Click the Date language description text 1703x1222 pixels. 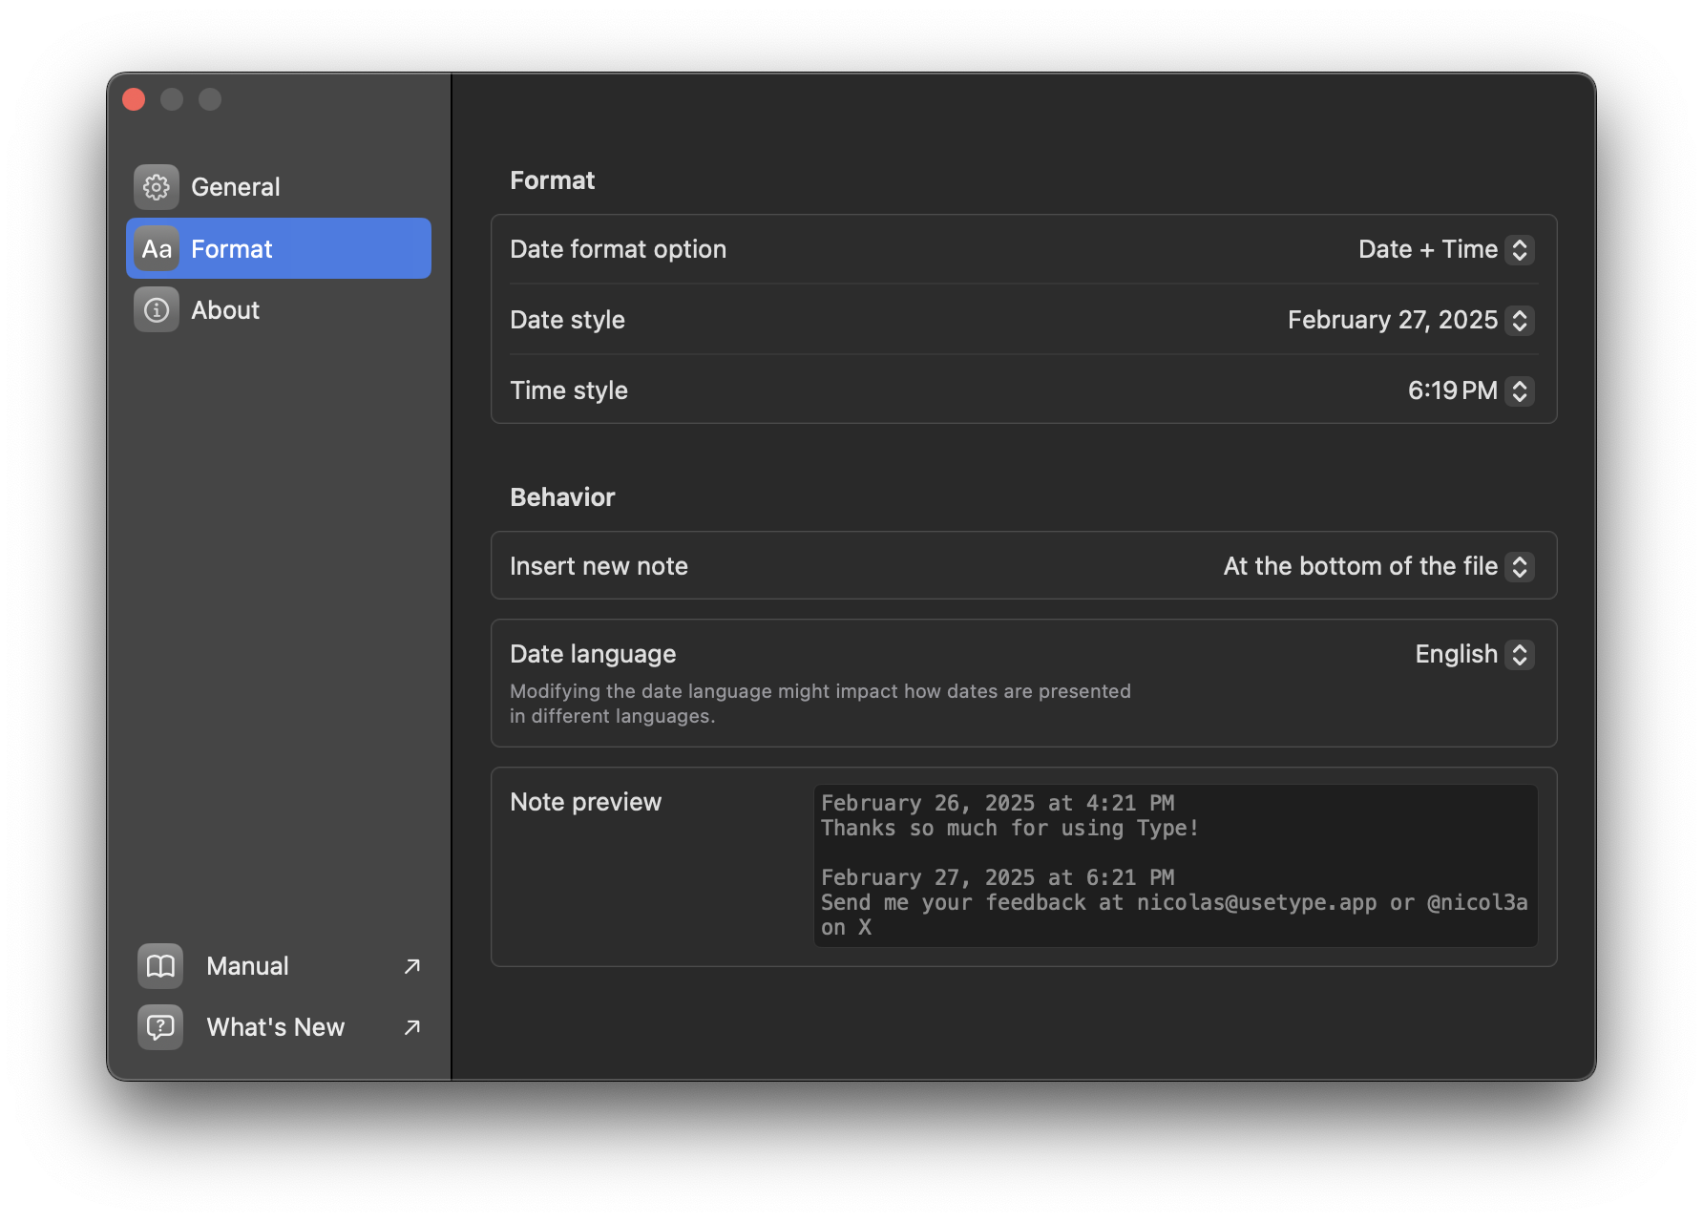point(820,704)
